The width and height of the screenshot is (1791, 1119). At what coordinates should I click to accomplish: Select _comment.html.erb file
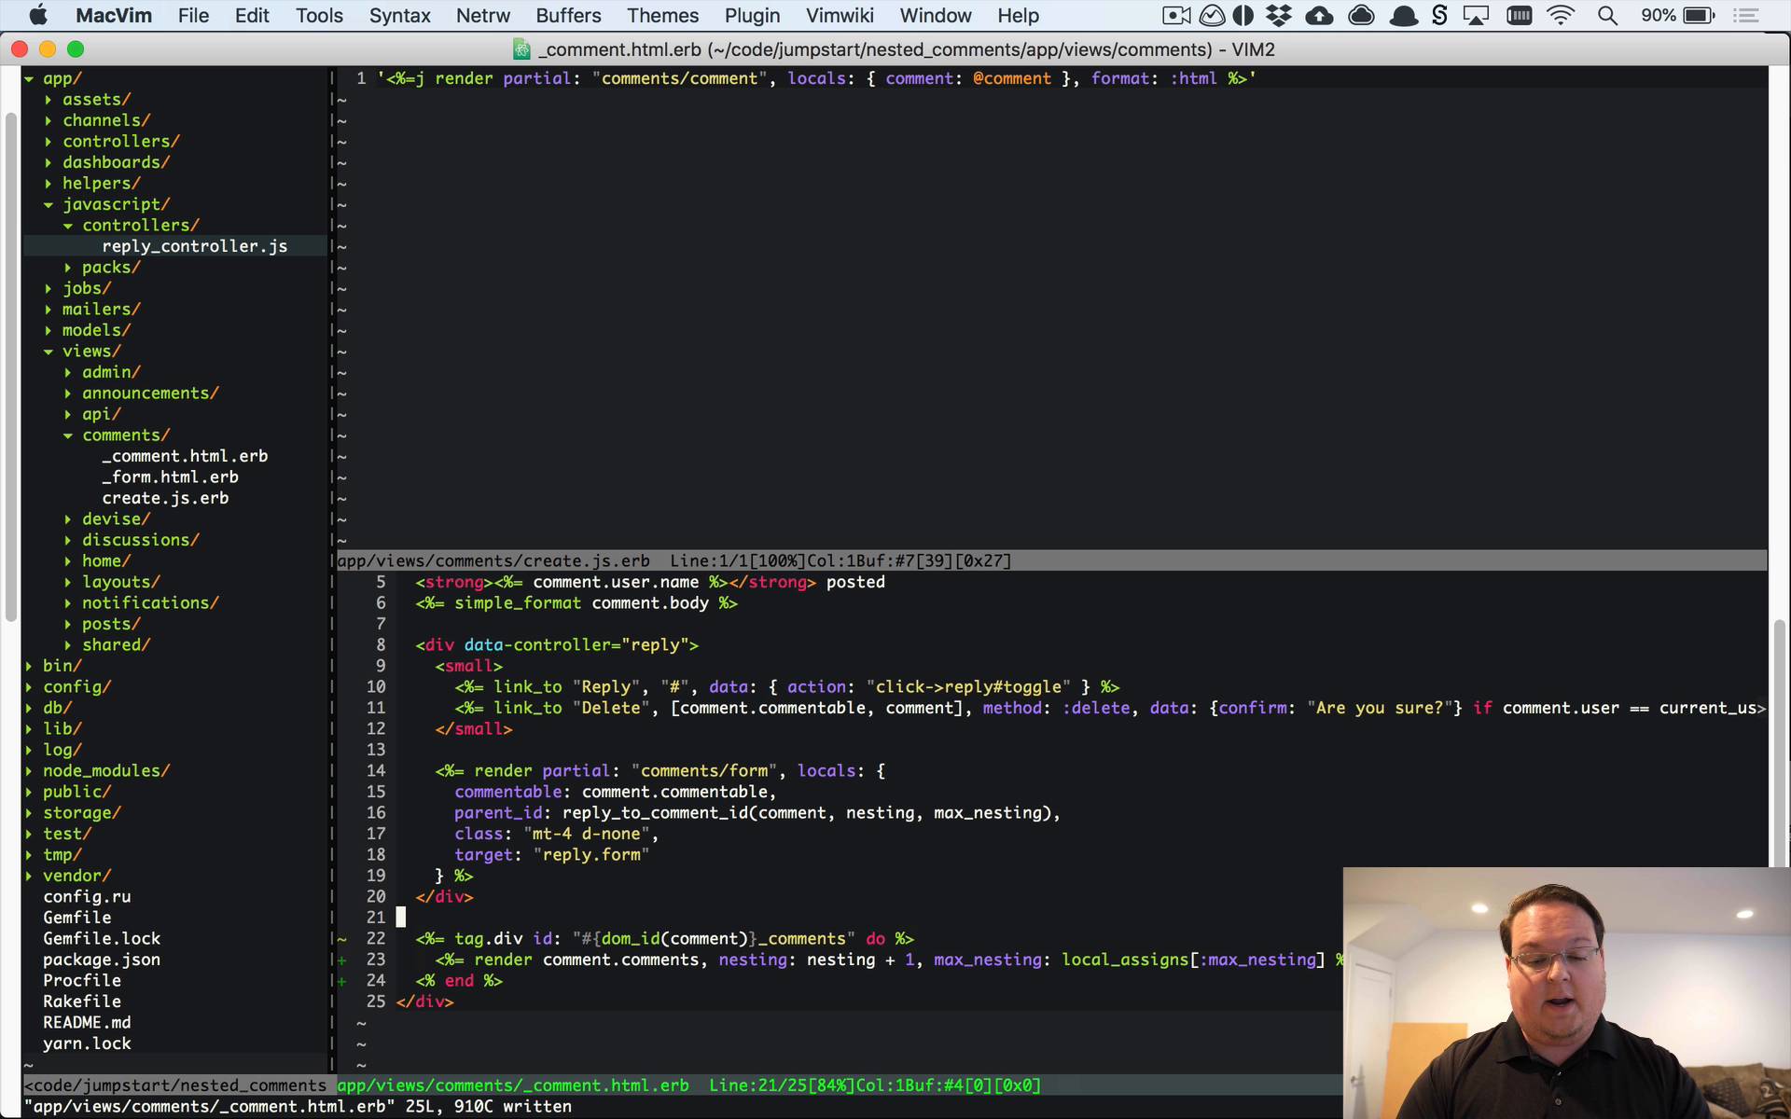tap(185, 455)
